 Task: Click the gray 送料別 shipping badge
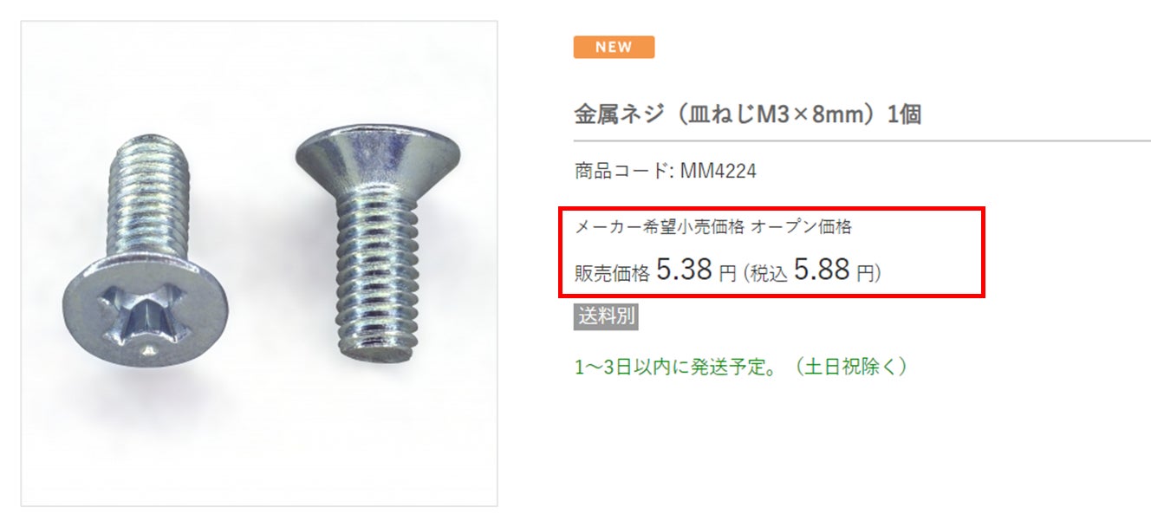(606, 316)
